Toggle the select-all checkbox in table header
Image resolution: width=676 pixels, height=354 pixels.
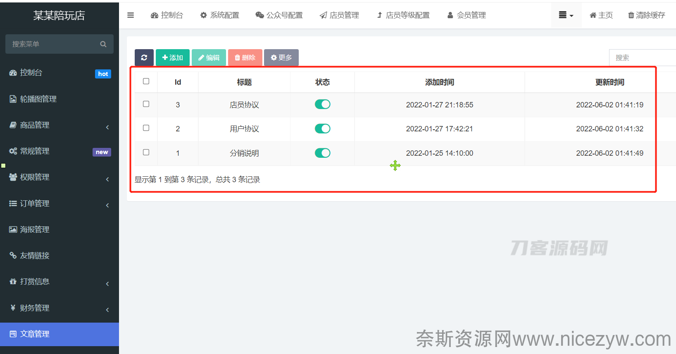(146, 81)
